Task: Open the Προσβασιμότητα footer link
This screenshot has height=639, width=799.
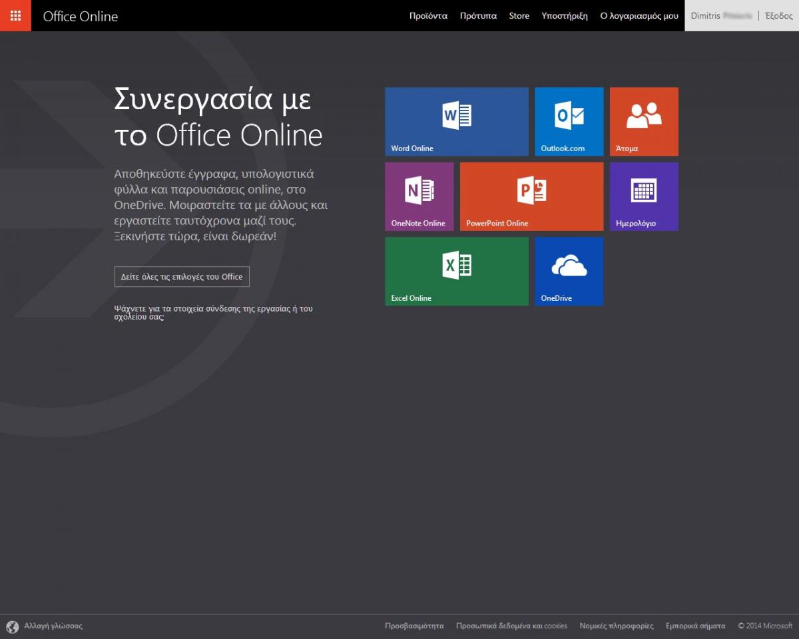Action: click(x=414, y=626)
